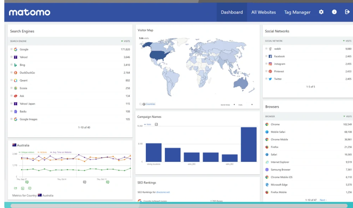
Task: Click the export image icon under Australia graph
Action: 23,188
